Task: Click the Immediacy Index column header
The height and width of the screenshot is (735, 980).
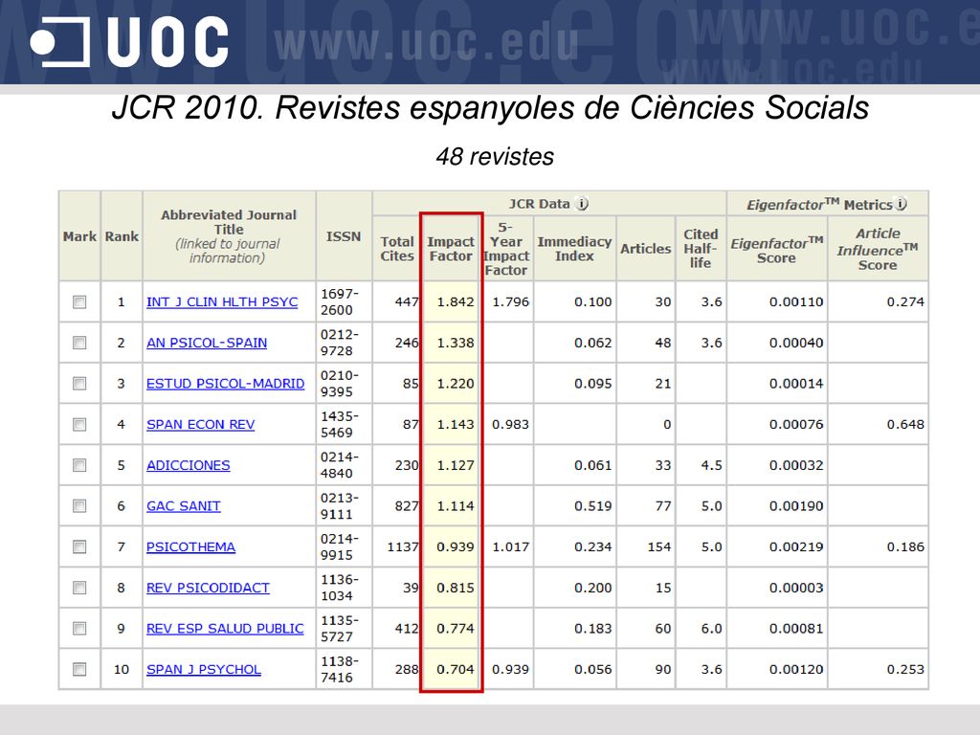Action: [574, 249]
